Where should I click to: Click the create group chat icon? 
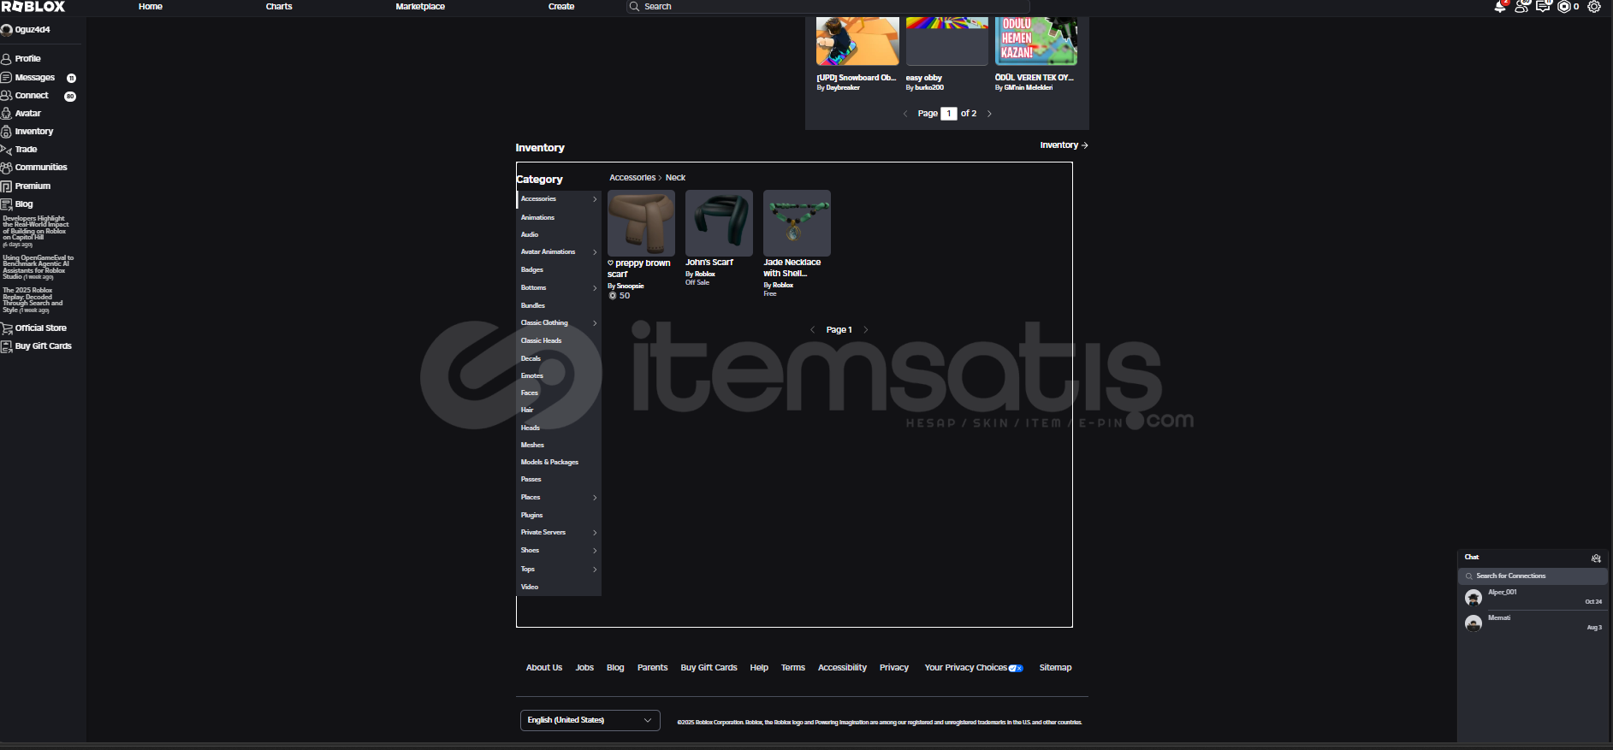click(x=1596, y=558)
